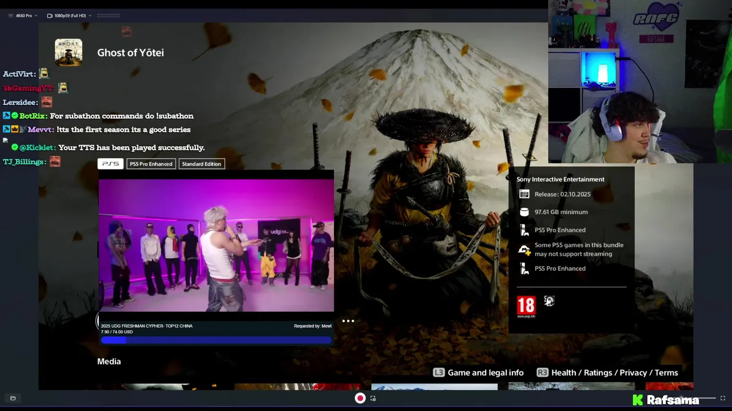Viewport: 732px width, 411px height.
Task: Click the ActiVirt username in chat
Action: [x=19, y=74]
